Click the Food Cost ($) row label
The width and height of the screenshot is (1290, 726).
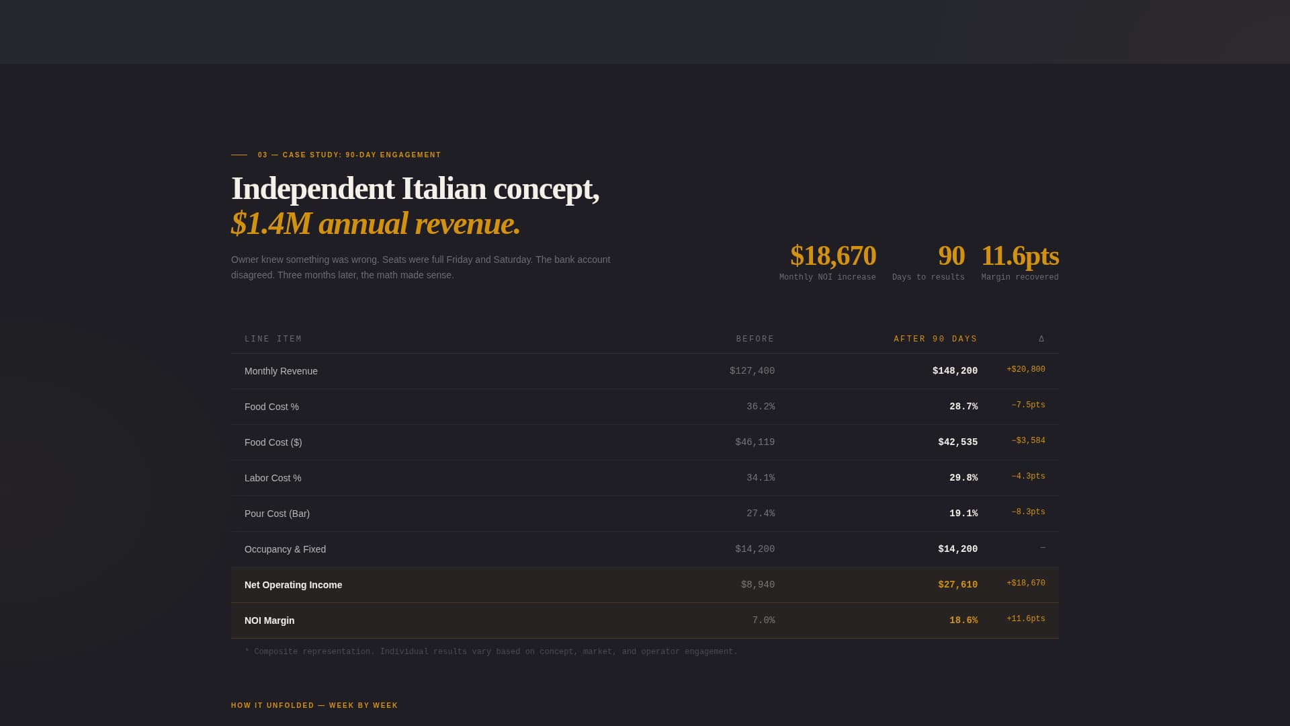(x=273, y=442)
